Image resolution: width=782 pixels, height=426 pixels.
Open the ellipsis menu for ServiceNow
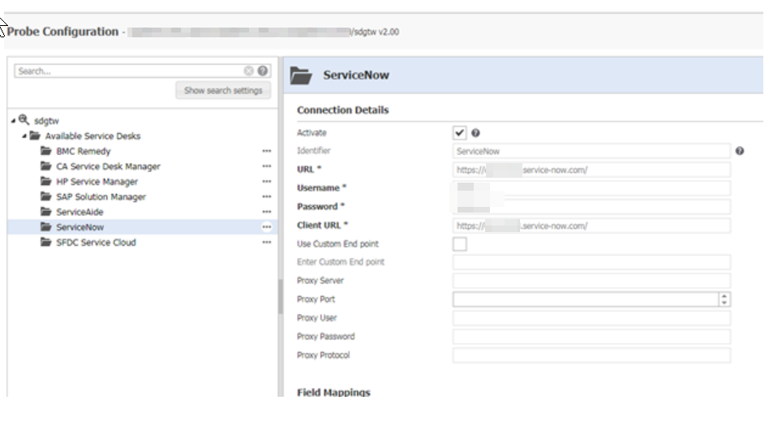click(x=266, y=227)
